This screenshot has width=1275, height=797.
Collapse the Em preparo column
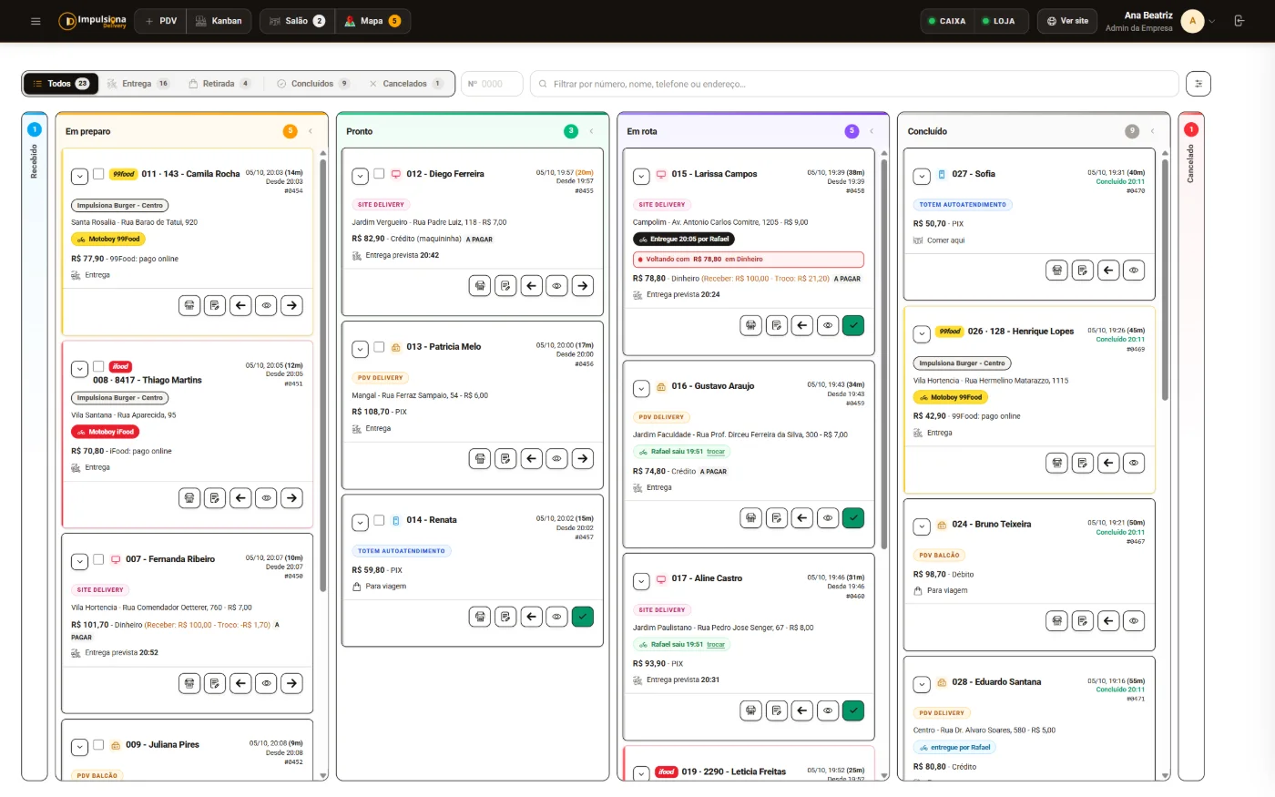pos(311,131)
